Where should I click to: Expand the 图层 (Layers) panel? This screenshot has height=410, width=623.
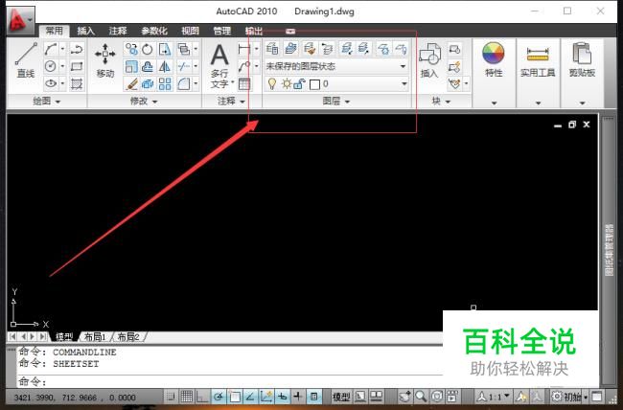pyautogui.click(x=336, y=102)
